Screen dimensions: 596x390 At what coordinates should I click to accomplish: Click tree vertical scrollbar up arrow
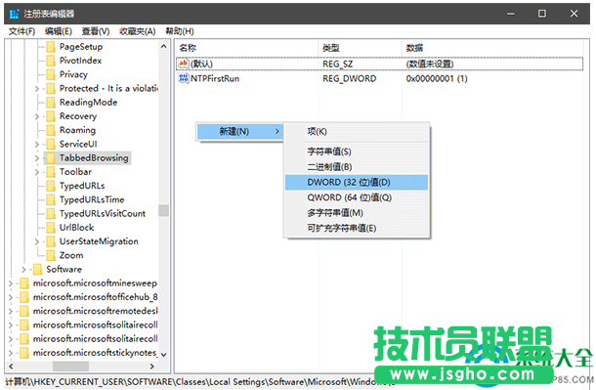(x=164, y=47)
